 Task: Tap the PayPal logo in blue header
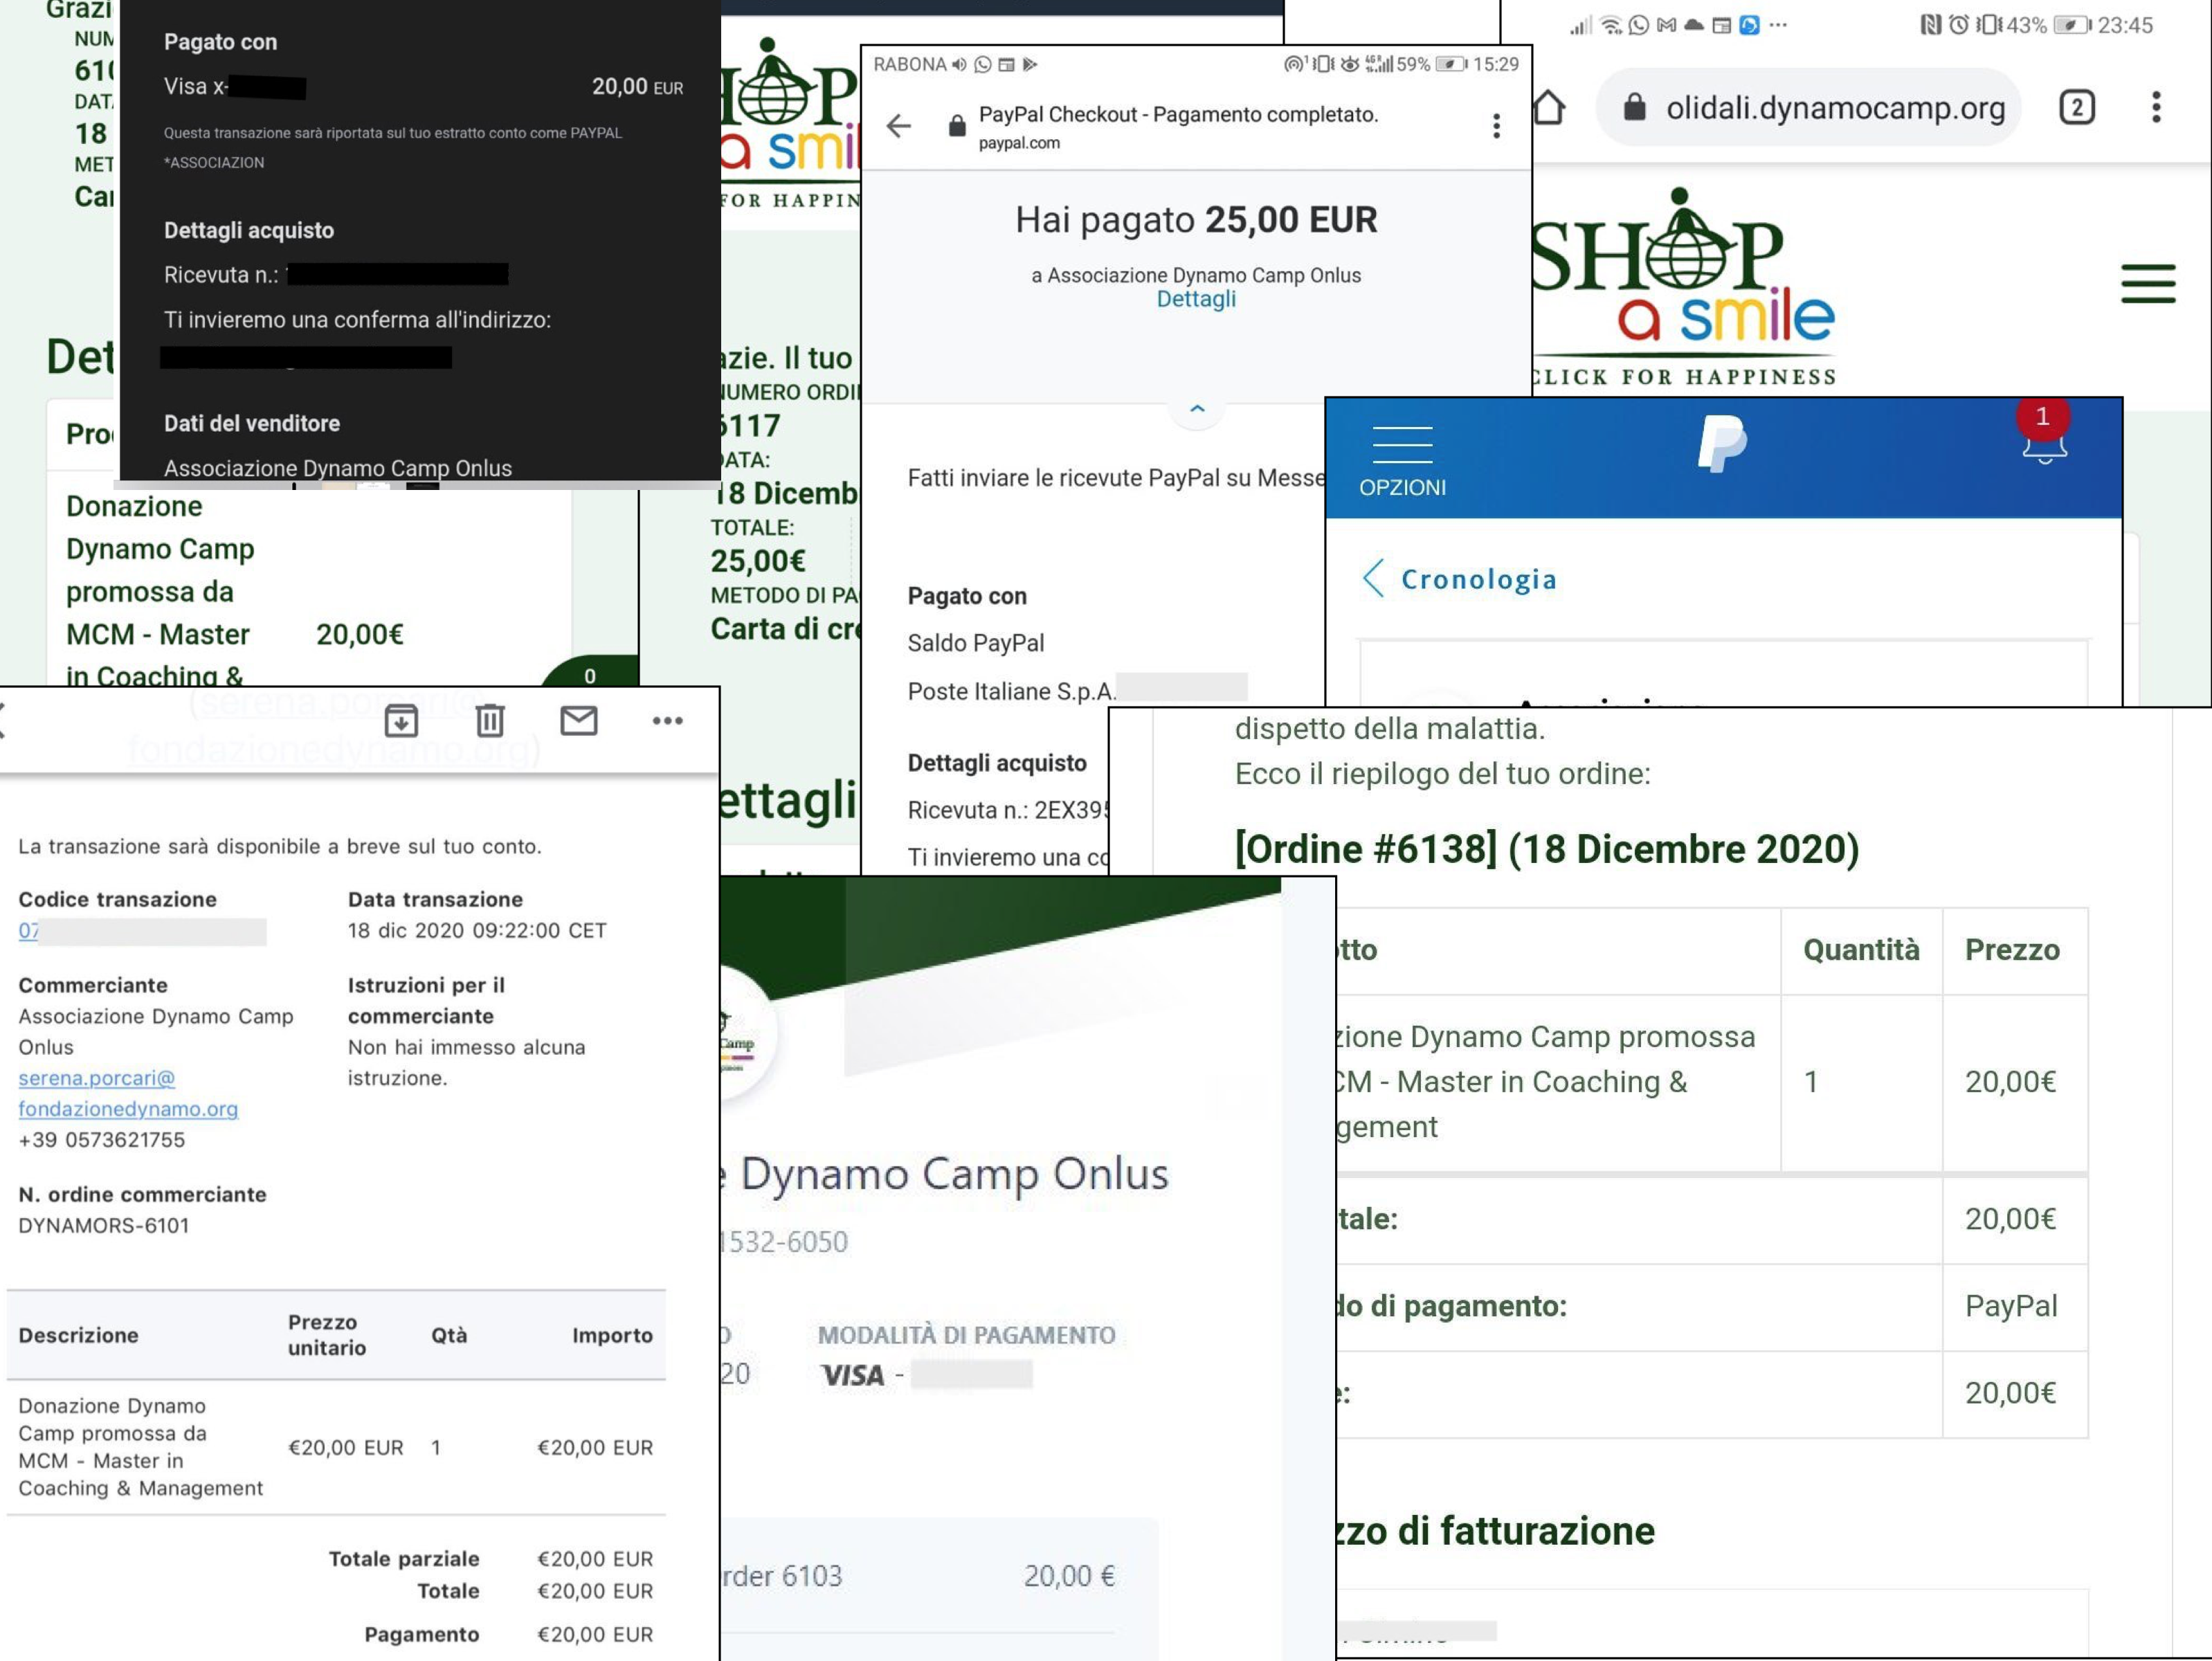(x=1722, y=443)
